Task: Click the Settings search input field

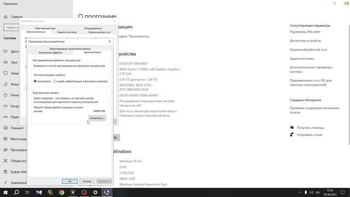Action: [12, 27]
